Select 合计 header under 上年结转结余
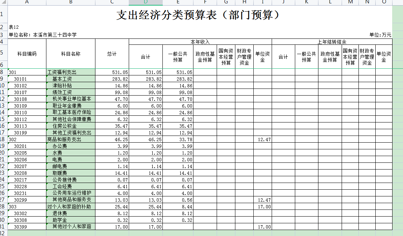 point(284,57)
